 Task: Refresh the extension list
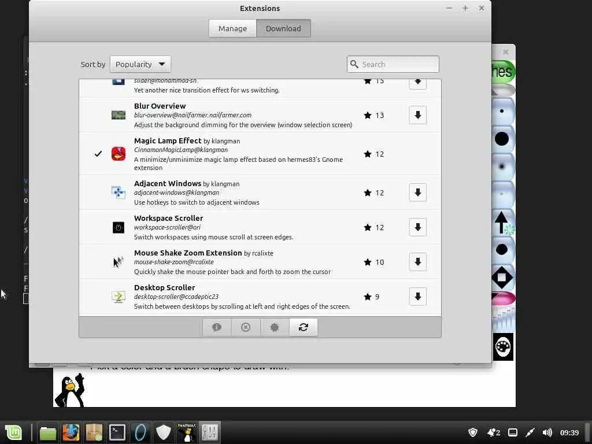click(x=304, y=327)
